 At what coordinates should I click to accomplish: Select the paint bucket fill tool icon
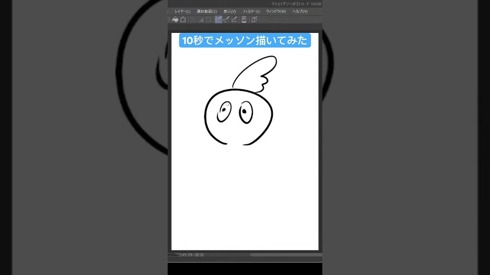[176, 19]
